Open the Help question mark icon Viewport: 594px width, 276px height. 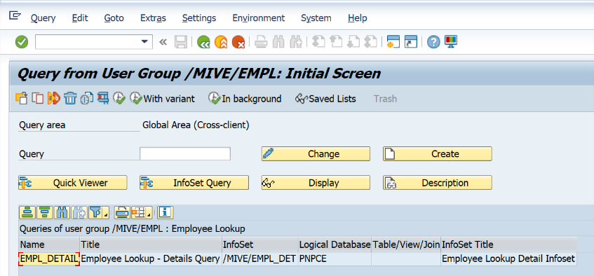433,42
